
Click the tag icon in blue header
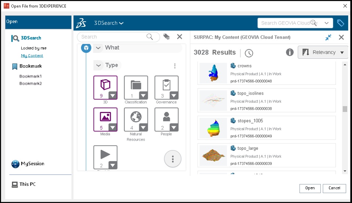coord(341,23)
